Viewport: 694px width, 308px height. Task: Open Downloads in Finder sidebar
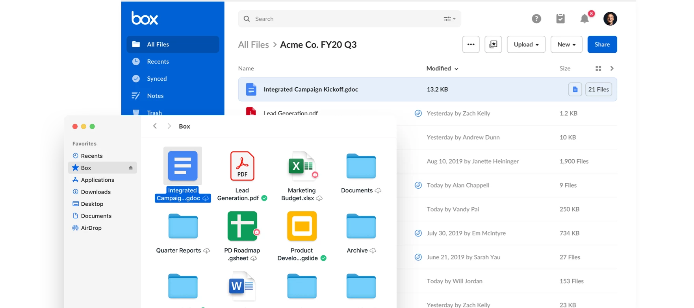click(91, 192)
